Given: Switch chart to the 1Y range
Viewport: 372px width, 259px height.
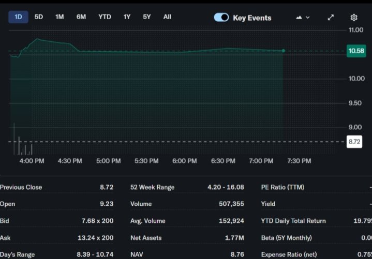Looking at the screenshot, I should point(127,17).
